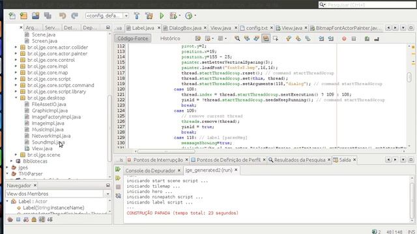Click the New Project toolbar icon
Viewport: 417px width, 234px height.
(23, 16)
